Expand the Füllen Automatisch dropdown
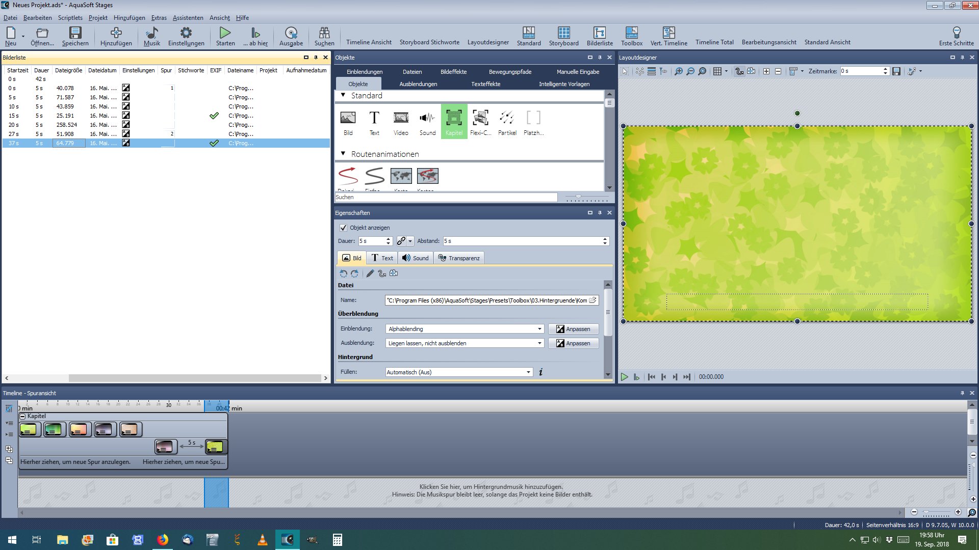The width and height of the screenshot is (979, 550). (x=528, y=372)
